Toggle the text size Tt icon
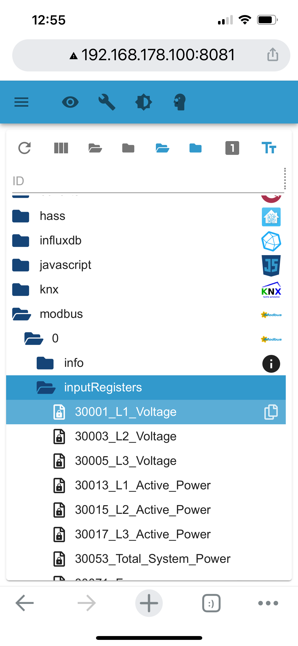Screen dimensions: 298x646 pyautogui.click(x=269, y=148)
